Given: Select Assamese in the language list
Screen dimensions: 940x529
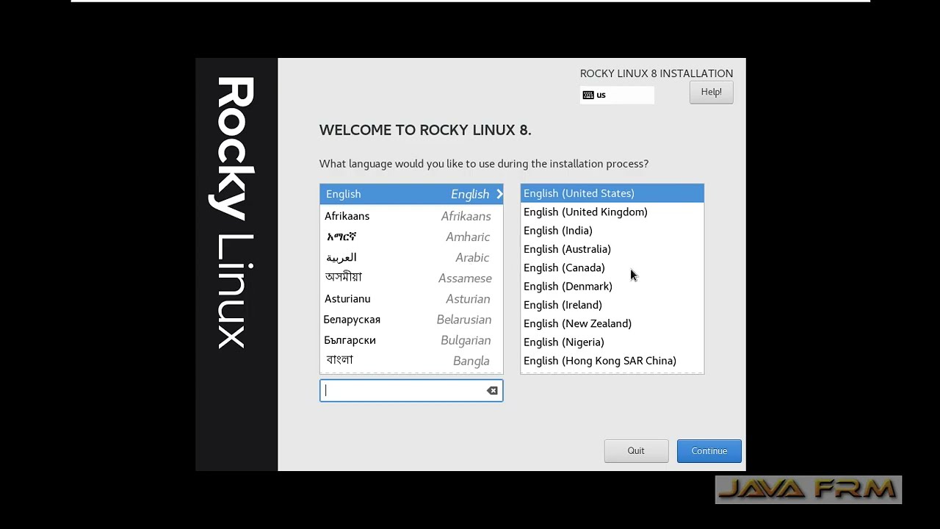Looking at the screenshot, I should (x=411, y=278).
